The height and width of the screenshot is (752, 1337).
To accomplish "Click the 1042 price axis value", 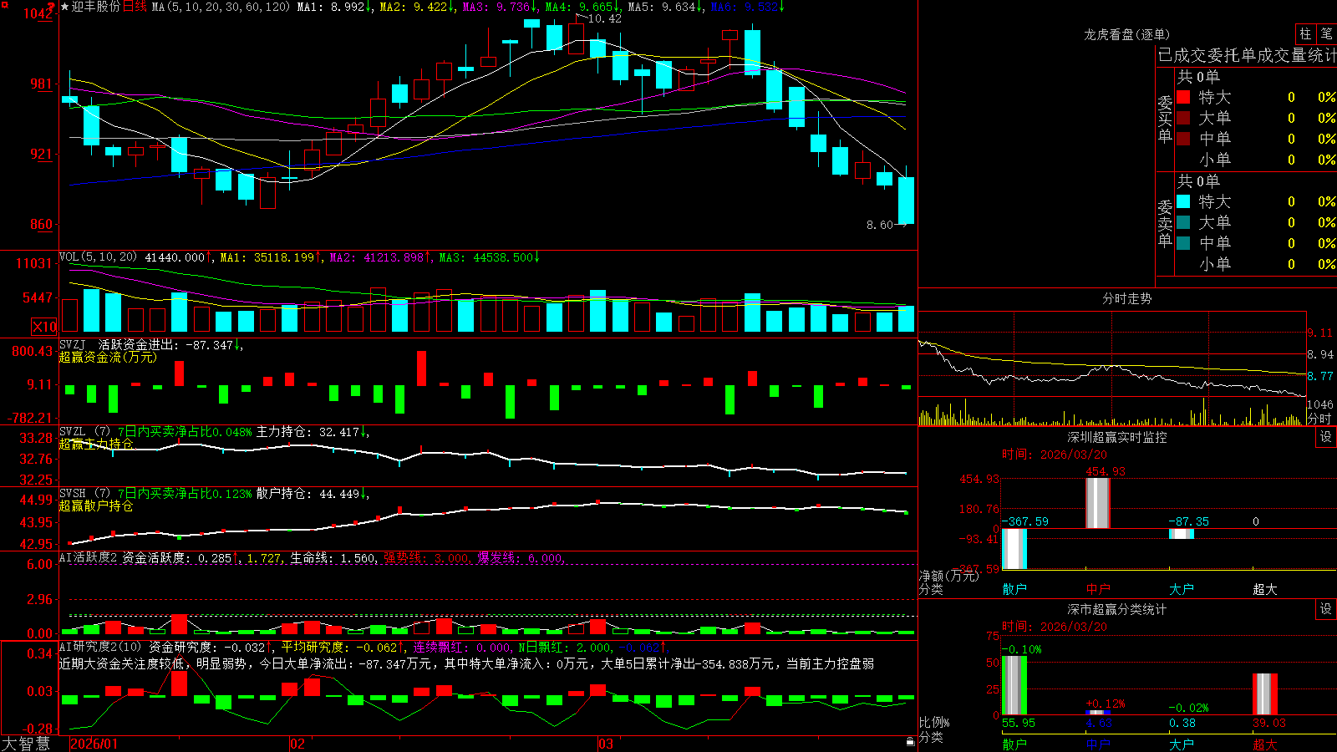I will click(38, 13).
